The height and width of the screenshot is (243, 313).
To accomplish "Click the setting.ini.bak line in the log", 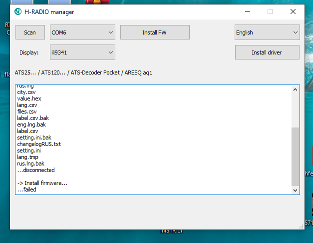I will tap(34, 137).
